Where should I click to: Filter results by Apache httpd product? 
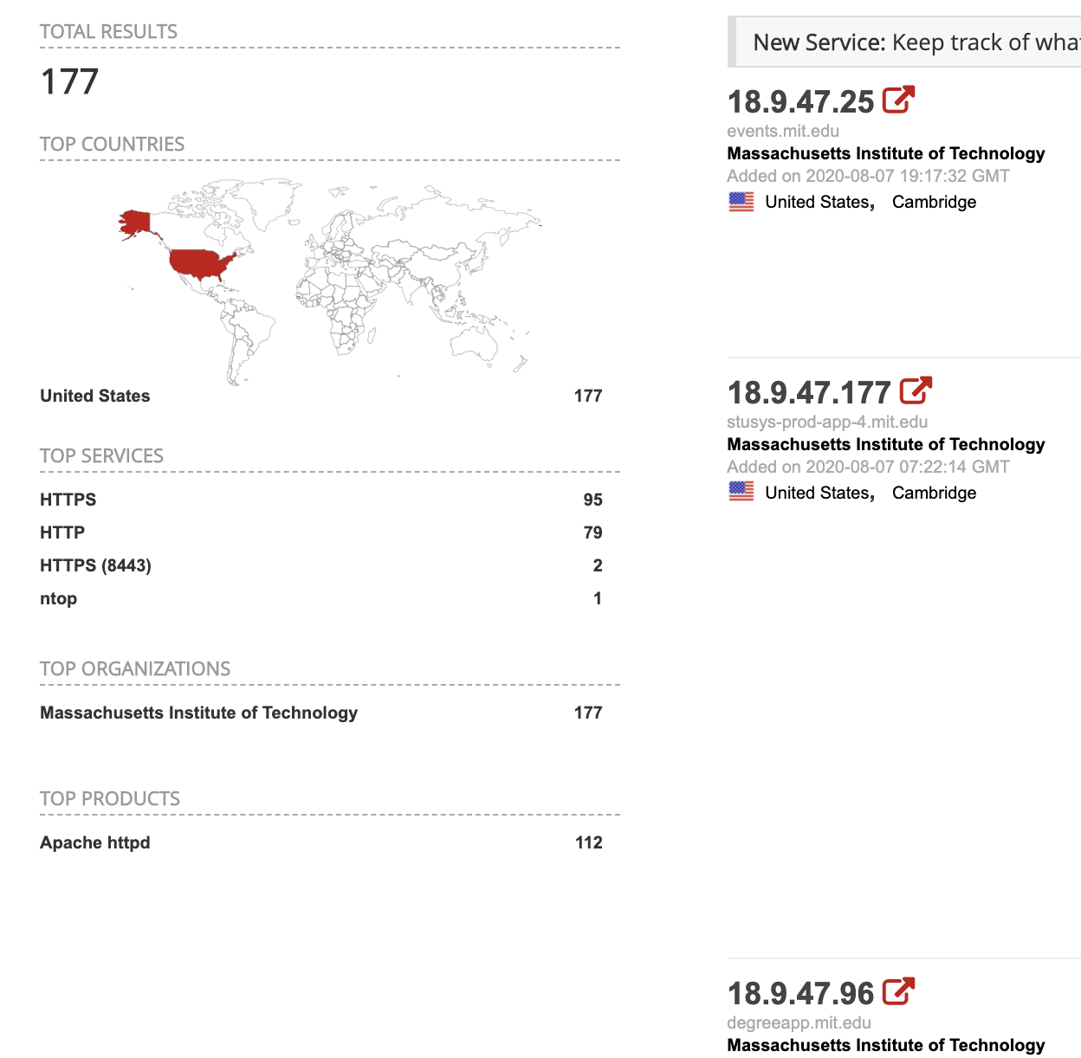95,842
